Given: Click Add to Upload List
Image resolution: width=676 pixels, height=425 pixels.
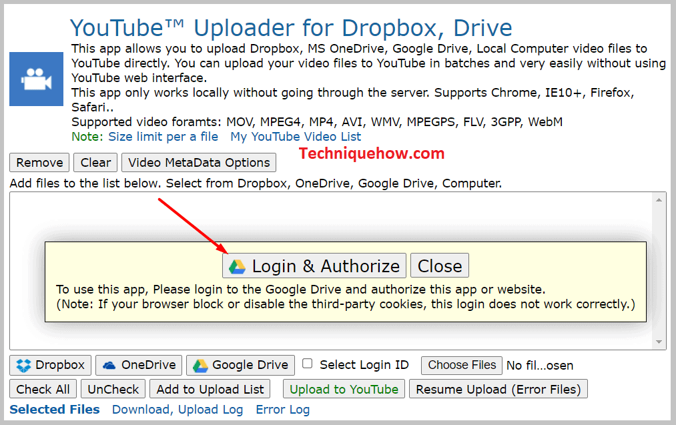Looking at the screenshot, I should (210, 389).
